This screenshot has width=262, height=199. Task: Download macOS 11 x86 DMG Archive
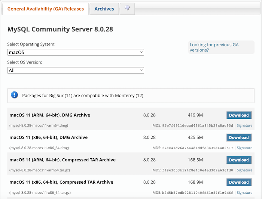coord(239,137)
